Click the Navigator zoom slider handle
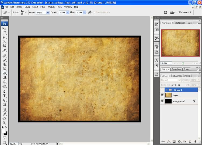202x145 pixels. [183, 63]
